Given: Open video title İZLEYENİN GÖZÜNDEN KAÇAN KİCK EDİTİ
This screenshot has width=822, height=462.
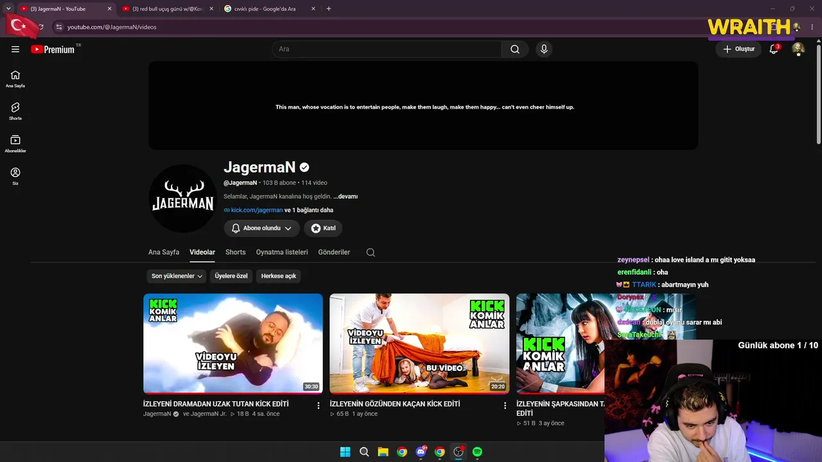Looking at the screenshot, I should pos(395,404).
